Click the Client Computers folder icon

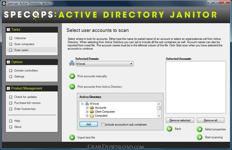point(92,112)
